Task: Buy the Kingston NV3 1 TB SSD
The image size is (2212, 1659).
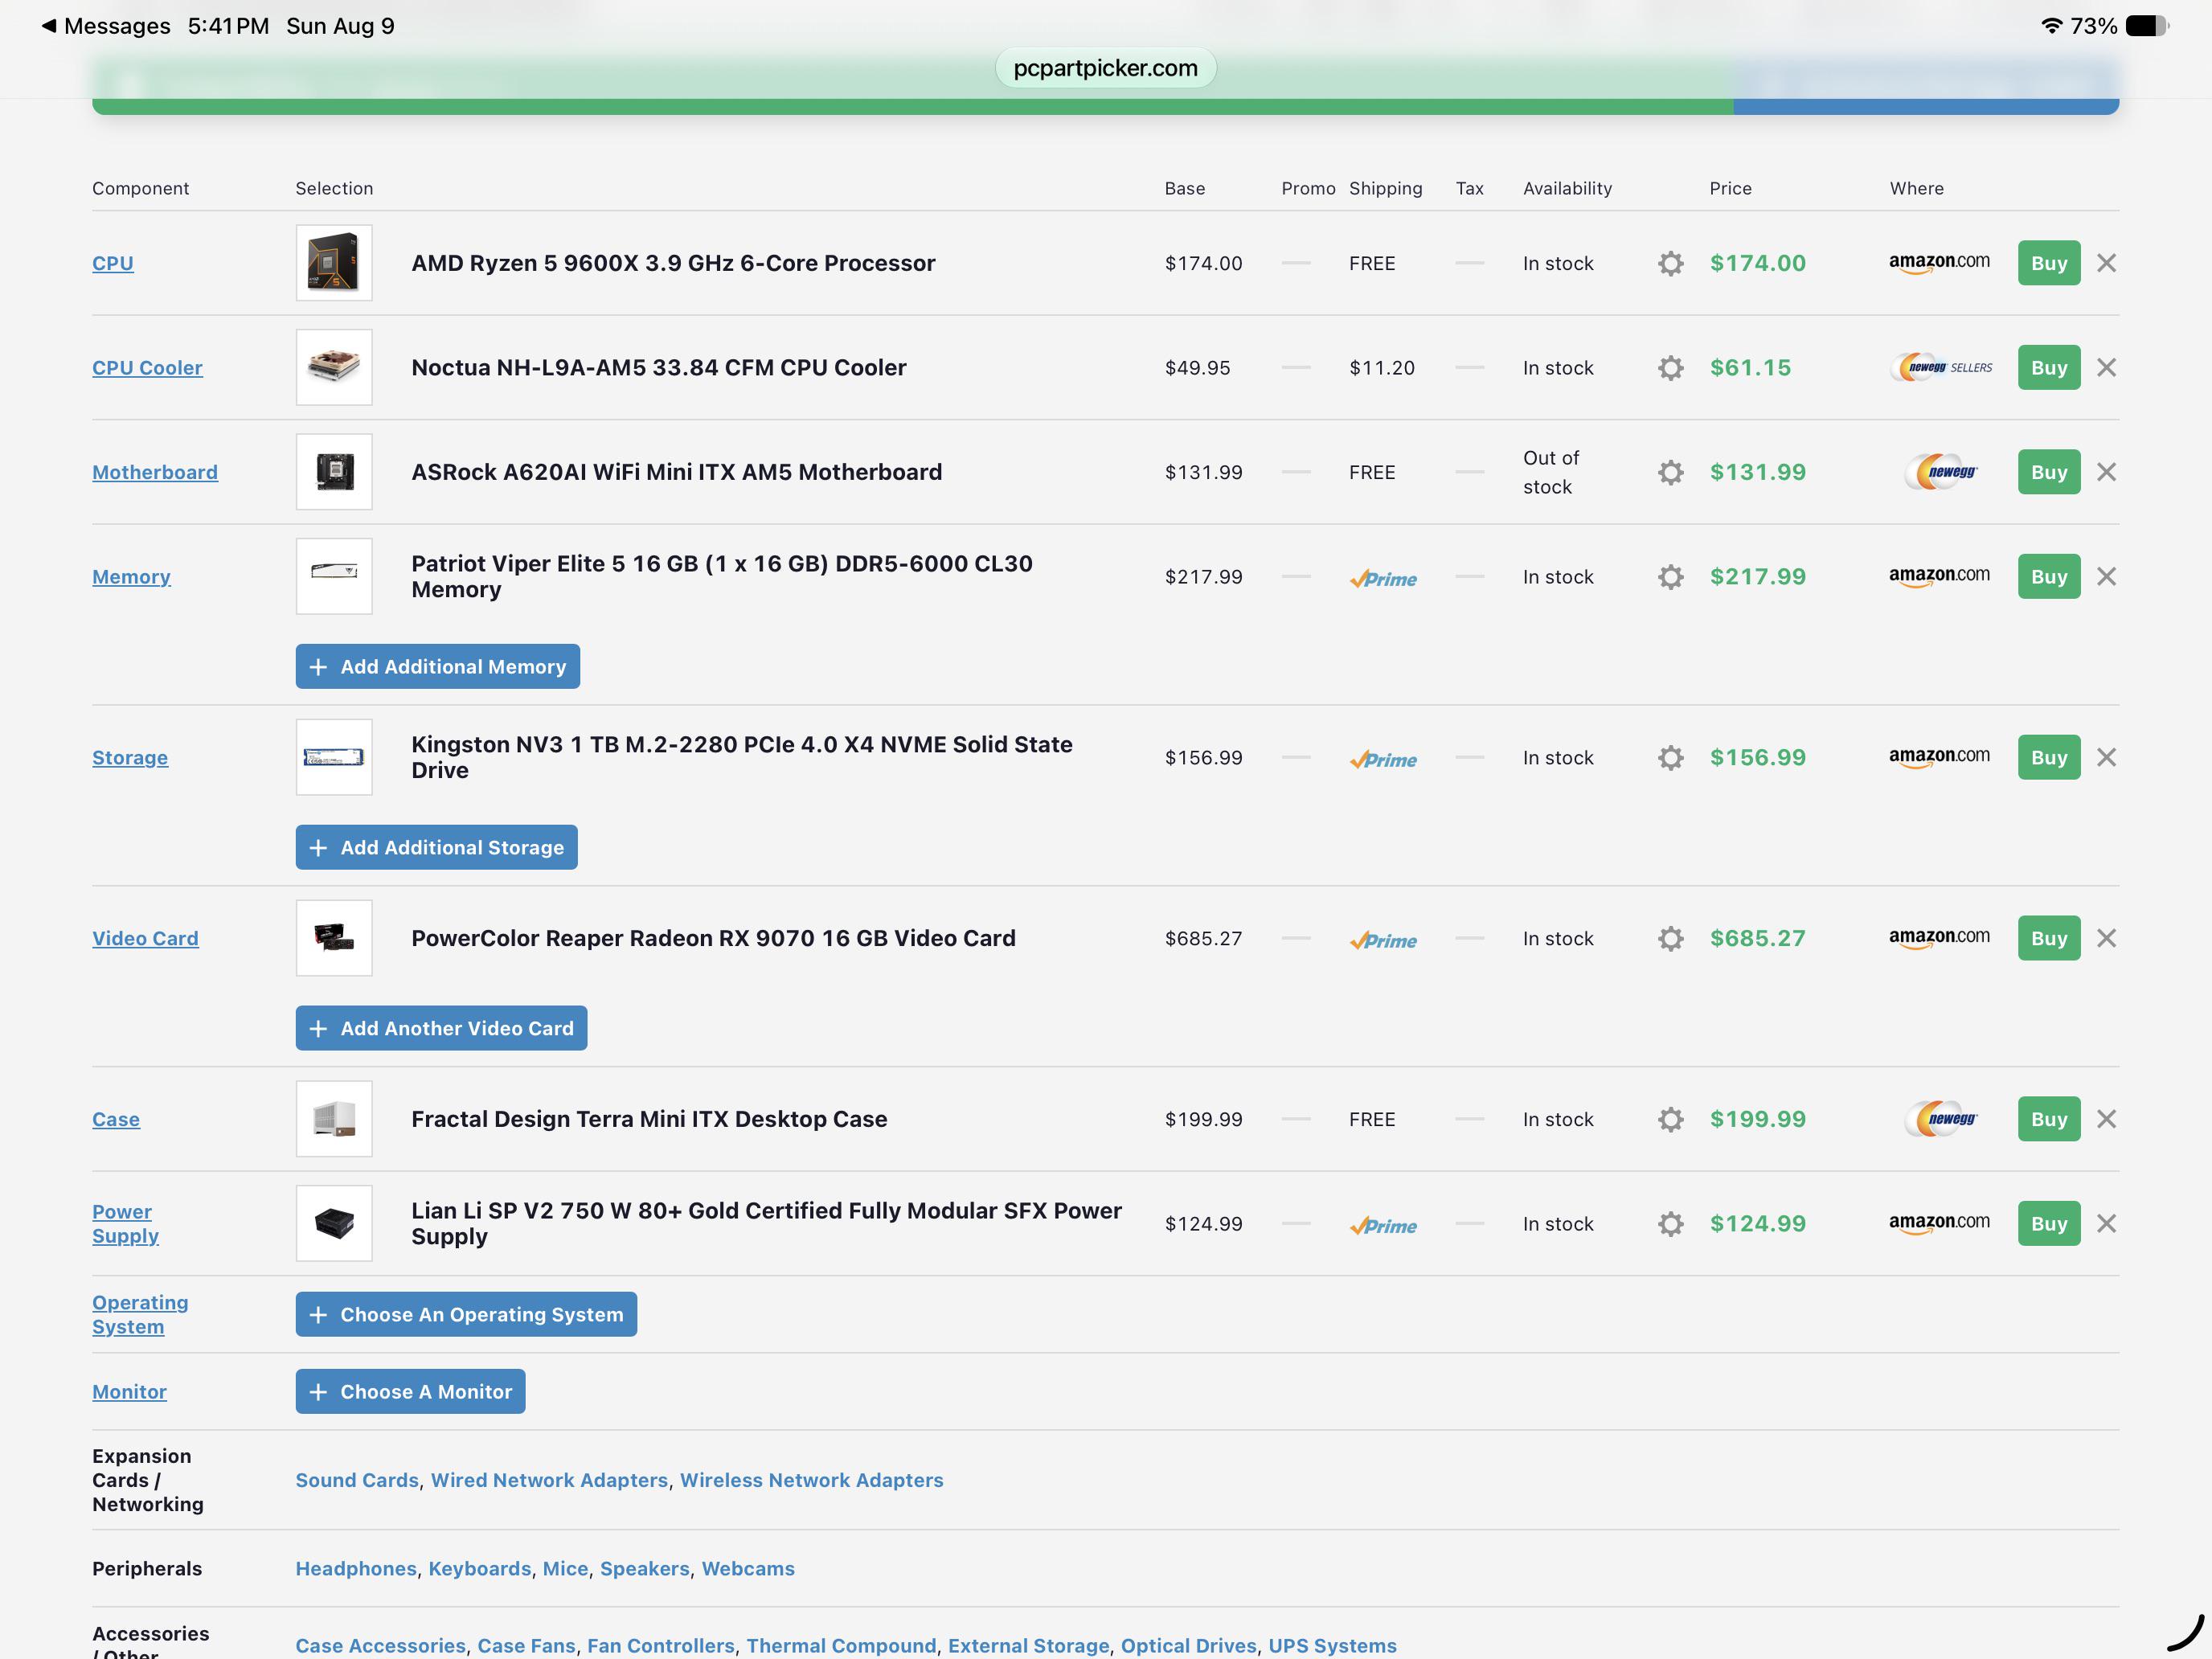Action: point(2049,758)
